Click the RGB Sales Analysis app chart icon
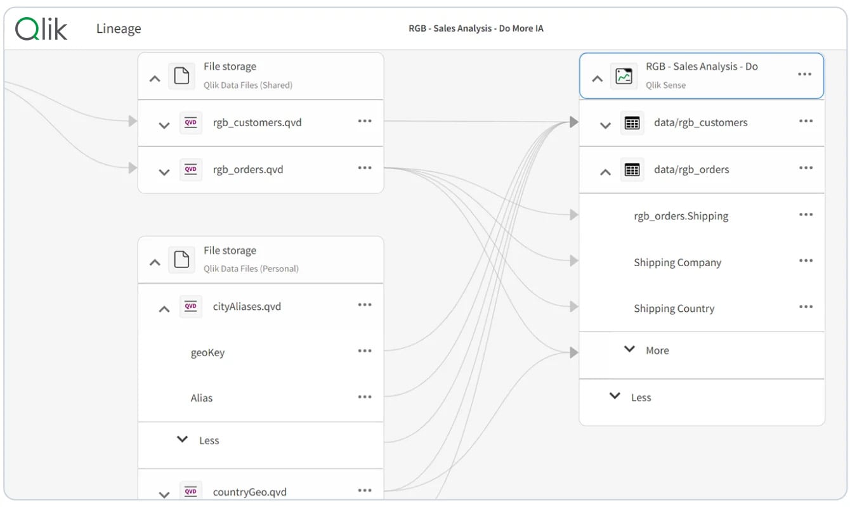This screenshot has width=850, height=507. [x=624, y=76]
